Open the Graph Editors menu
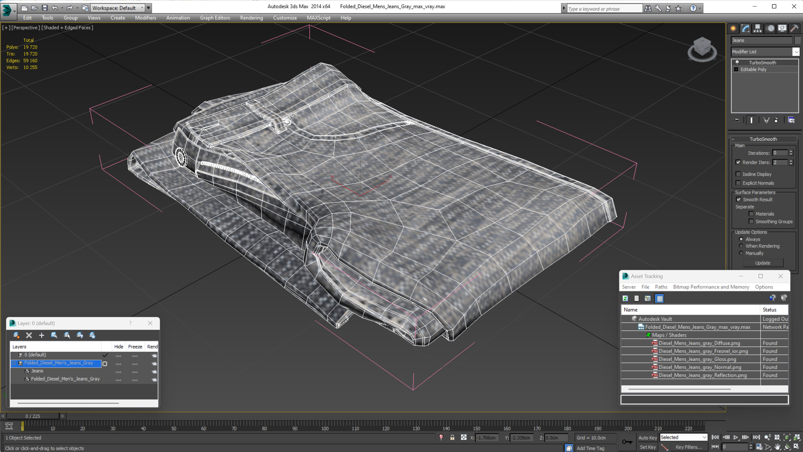This screenshot has height=452, width=803. coord(215,18)
